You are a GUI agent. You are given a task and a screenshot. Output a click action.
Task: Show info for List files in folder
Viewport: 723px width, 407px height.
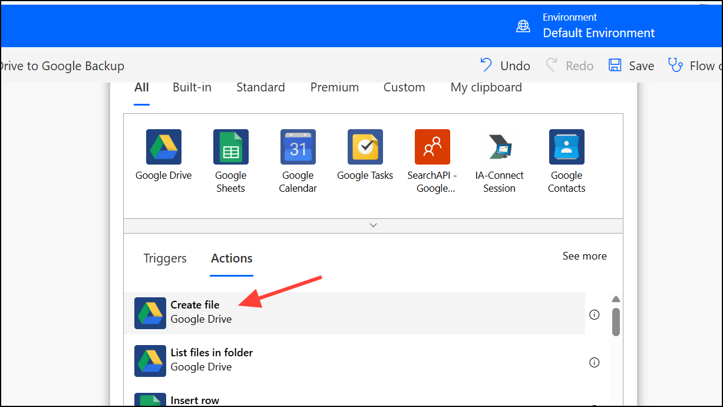pos(595,362)
